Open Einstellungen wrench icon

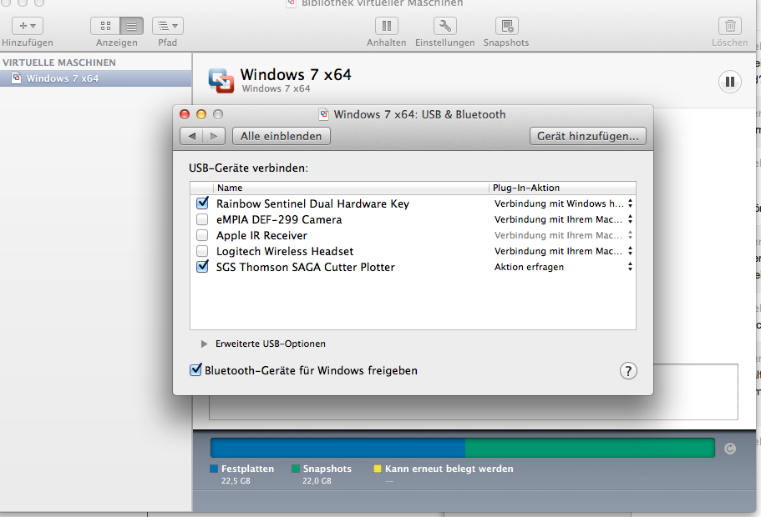coord(444,26)
